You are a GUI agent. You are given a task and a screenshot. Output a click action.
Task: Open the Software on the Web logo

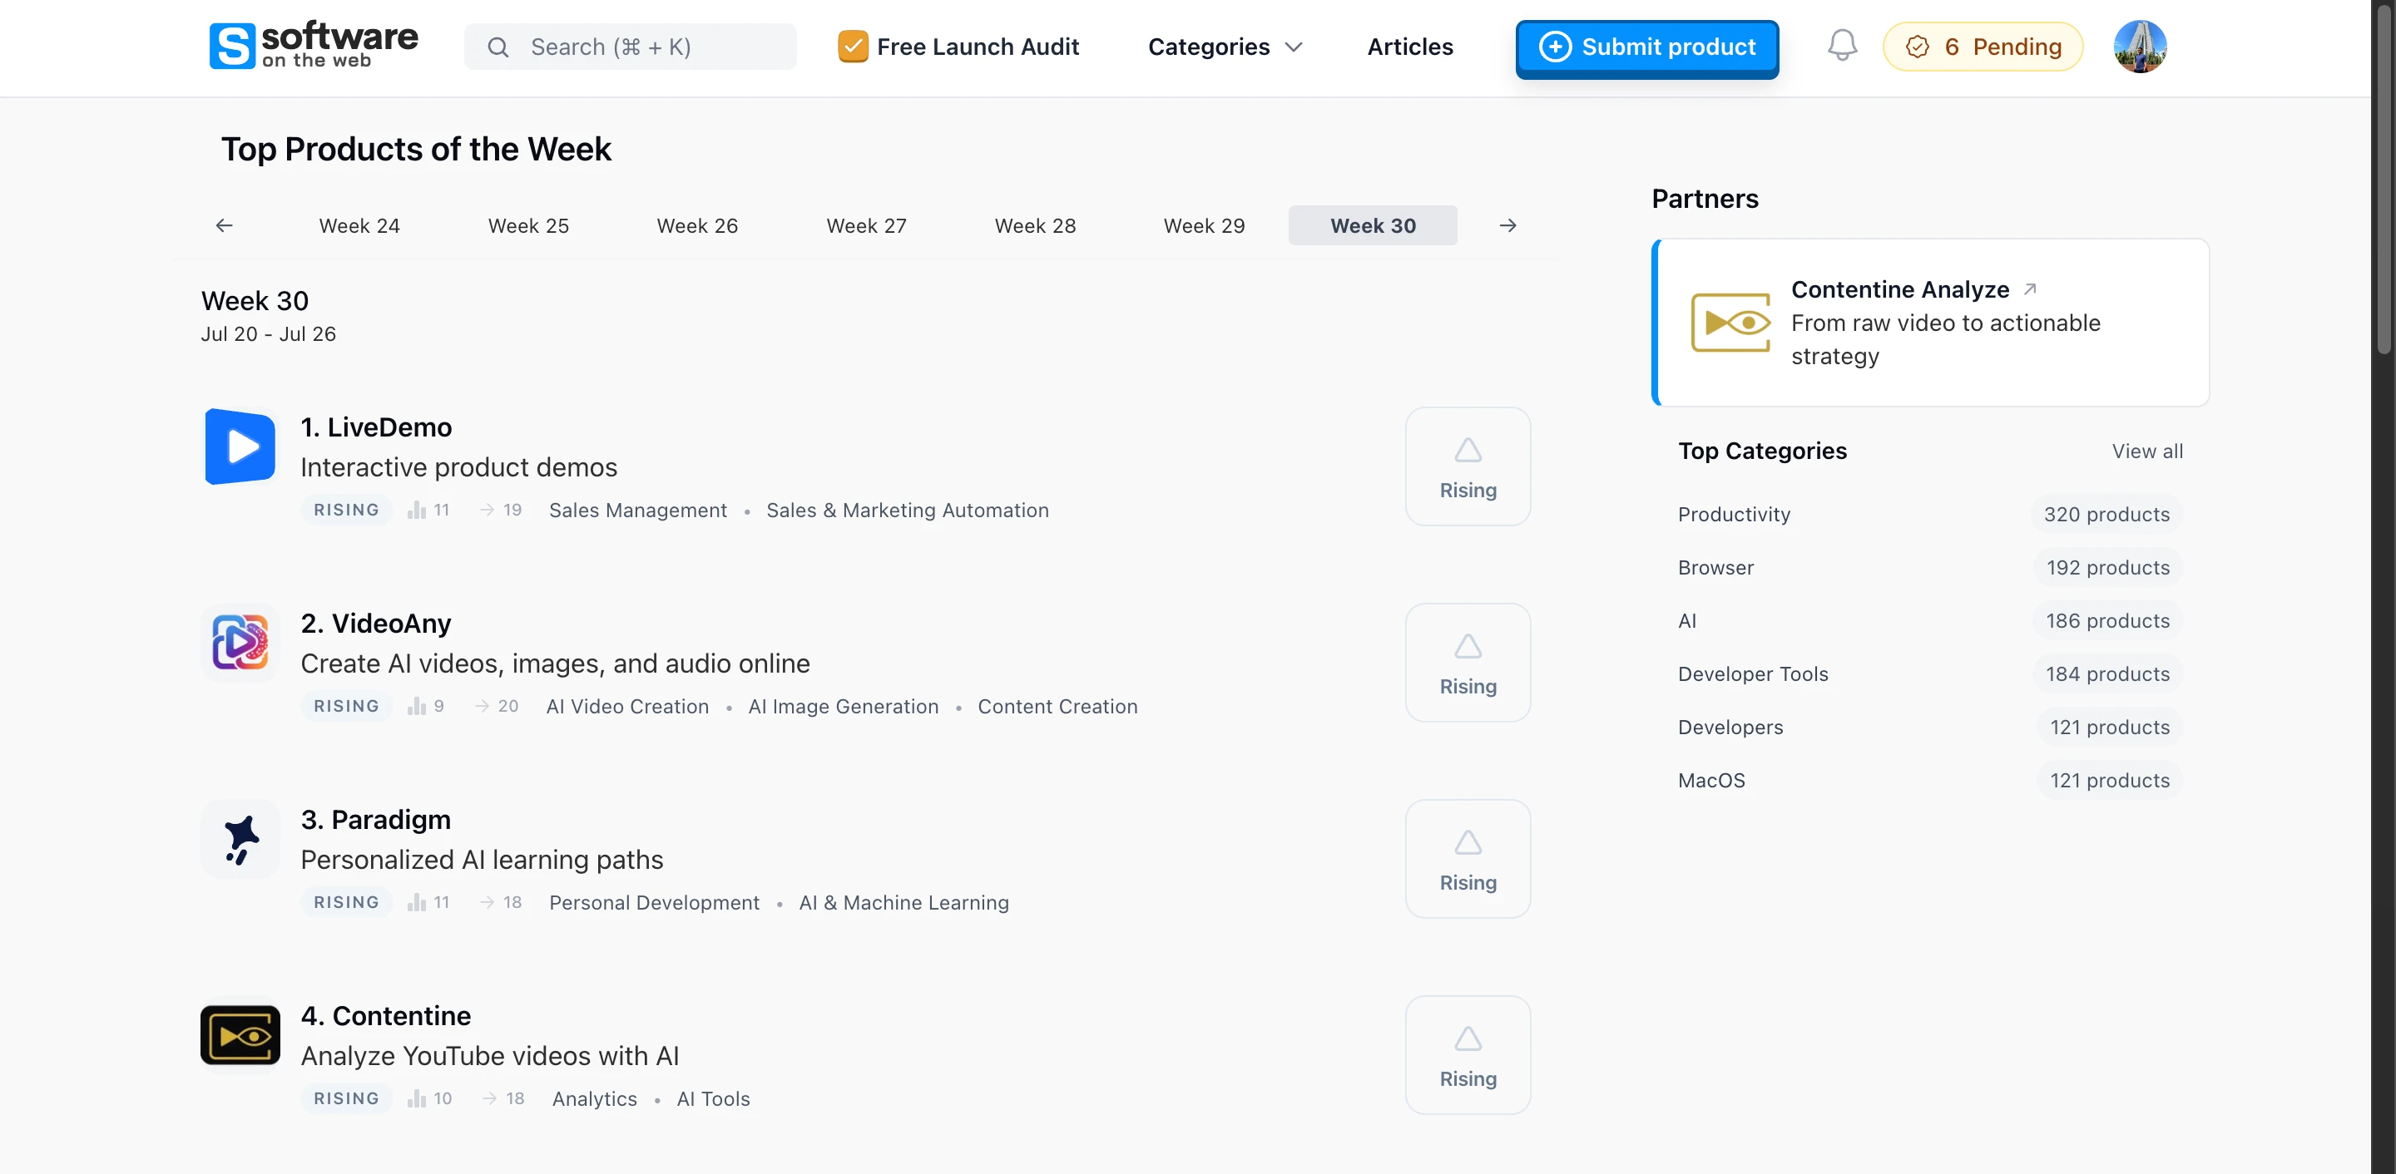(314, 46)
